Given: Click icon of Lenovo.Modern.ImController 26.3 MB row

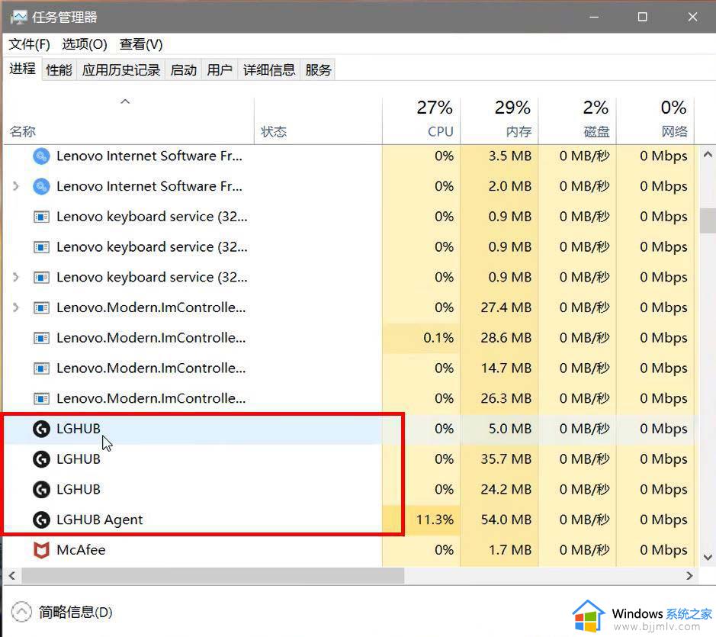Looking at the screenshot, I should pyautogui.click(x=41, y=398).
